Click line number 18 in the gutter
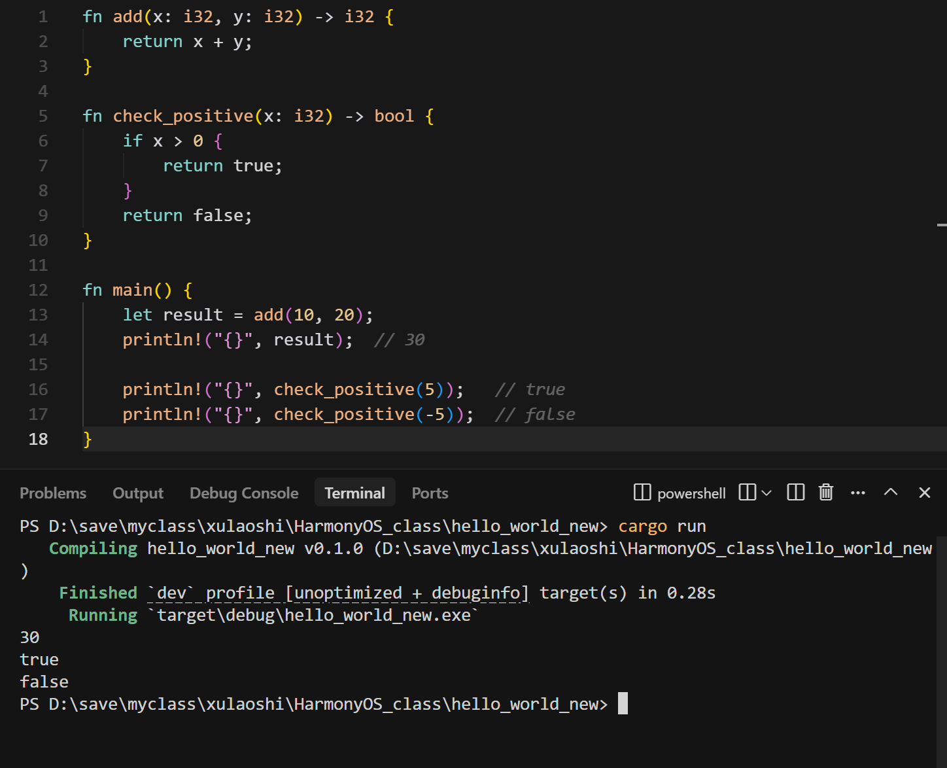The width and height of the screenshot is (947, 768). [x=39, y=439]
